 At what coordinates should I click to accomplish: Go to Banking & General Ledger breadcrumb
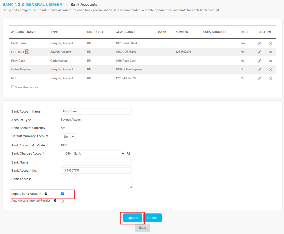[x=33, y=5]
